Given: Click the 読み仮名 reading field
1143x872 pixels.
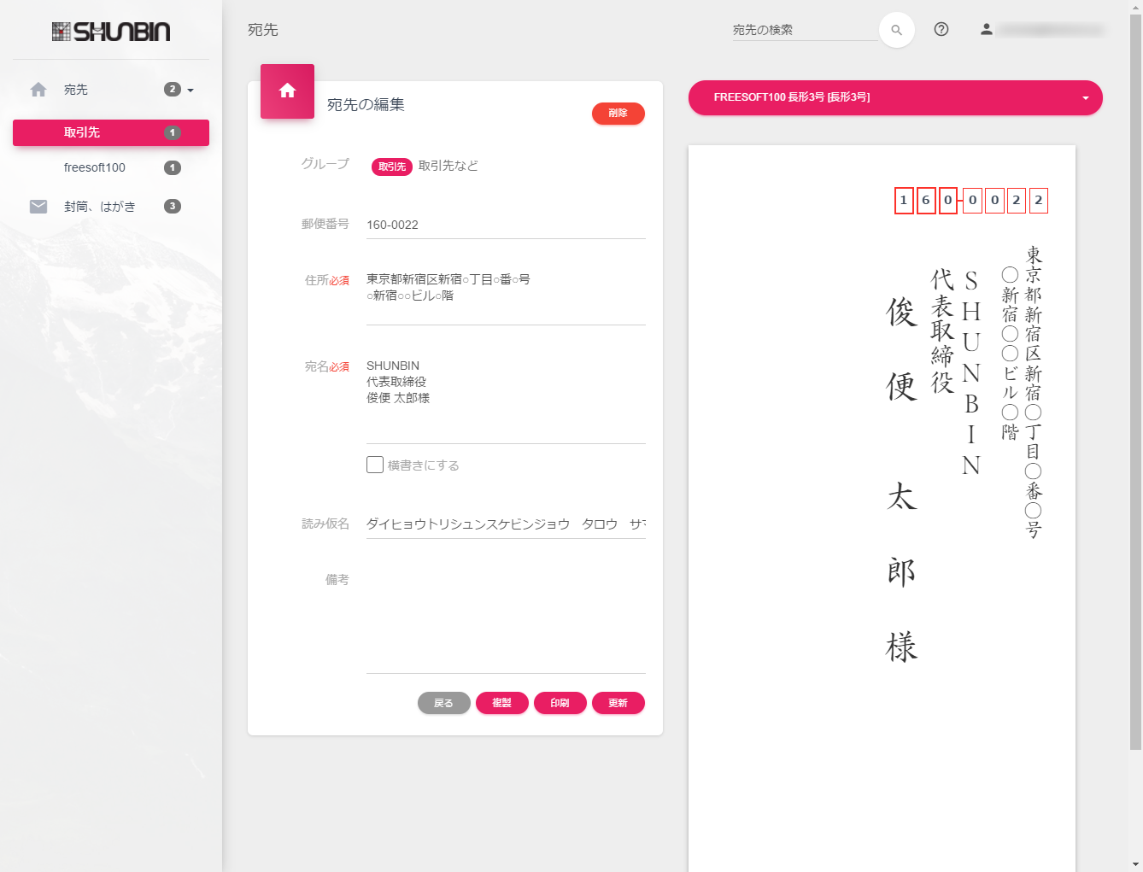Looking at the screenshot, I should 506,524.
